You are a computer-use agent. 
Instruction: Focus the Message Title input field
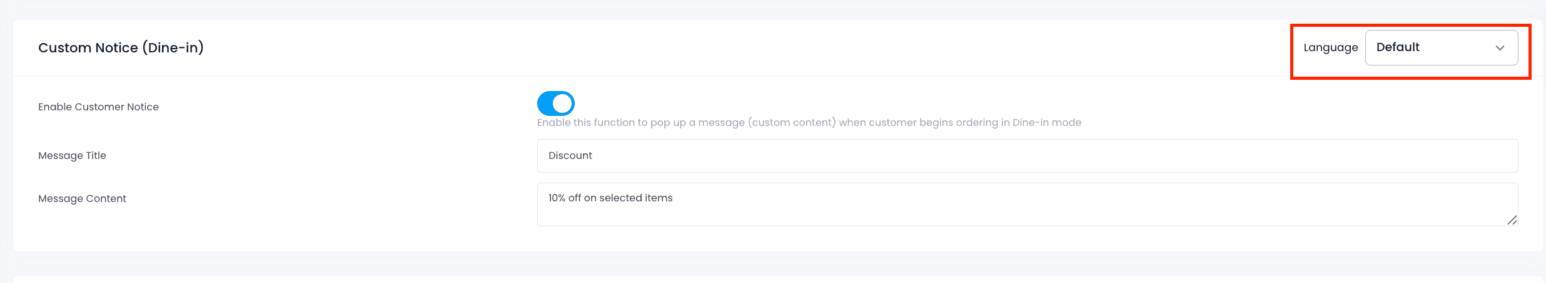pos(1027,156)
